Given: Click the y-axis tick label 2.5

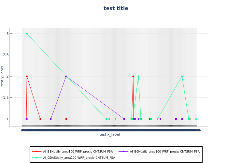Looking at the screenshot, I should [x=6, y=55].
